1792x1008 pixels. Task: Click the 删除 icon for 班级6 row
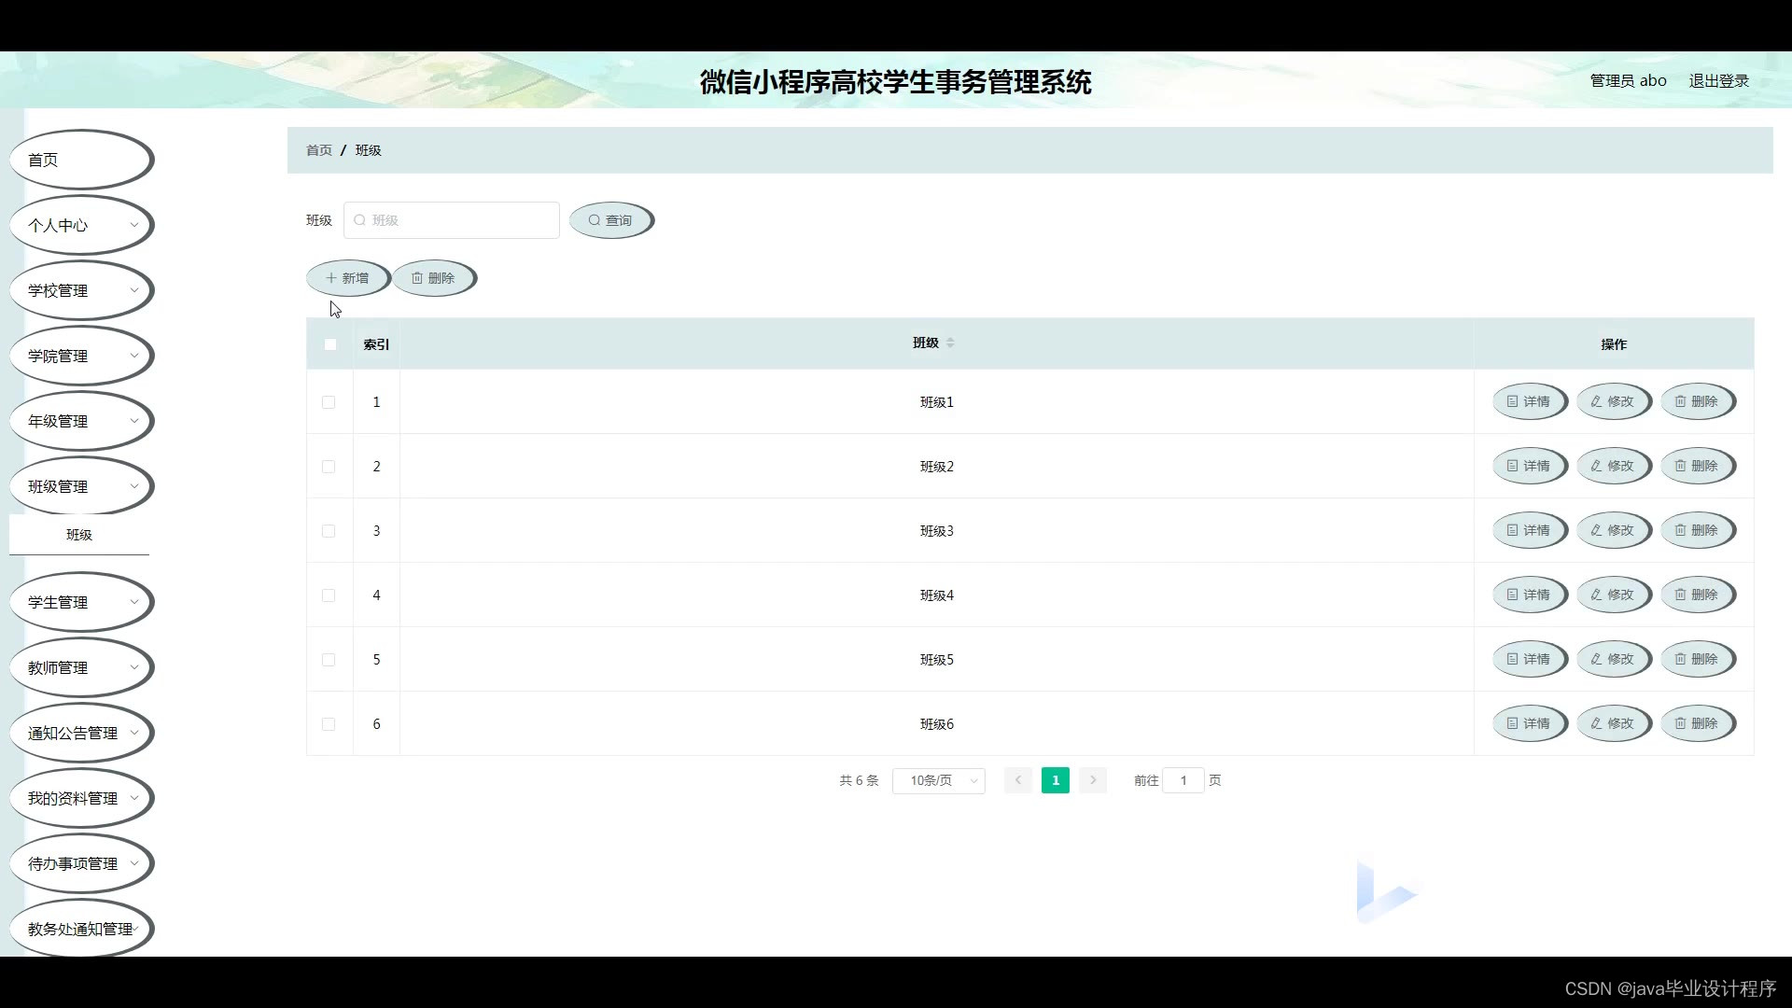(x=1698, y=723)
